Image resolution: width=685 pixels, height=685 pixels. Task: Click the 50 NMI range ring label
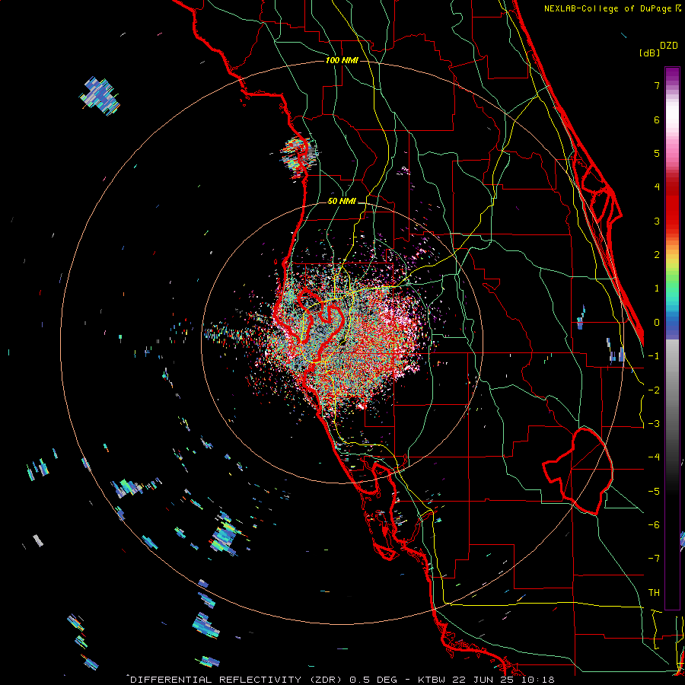[342, 202]
